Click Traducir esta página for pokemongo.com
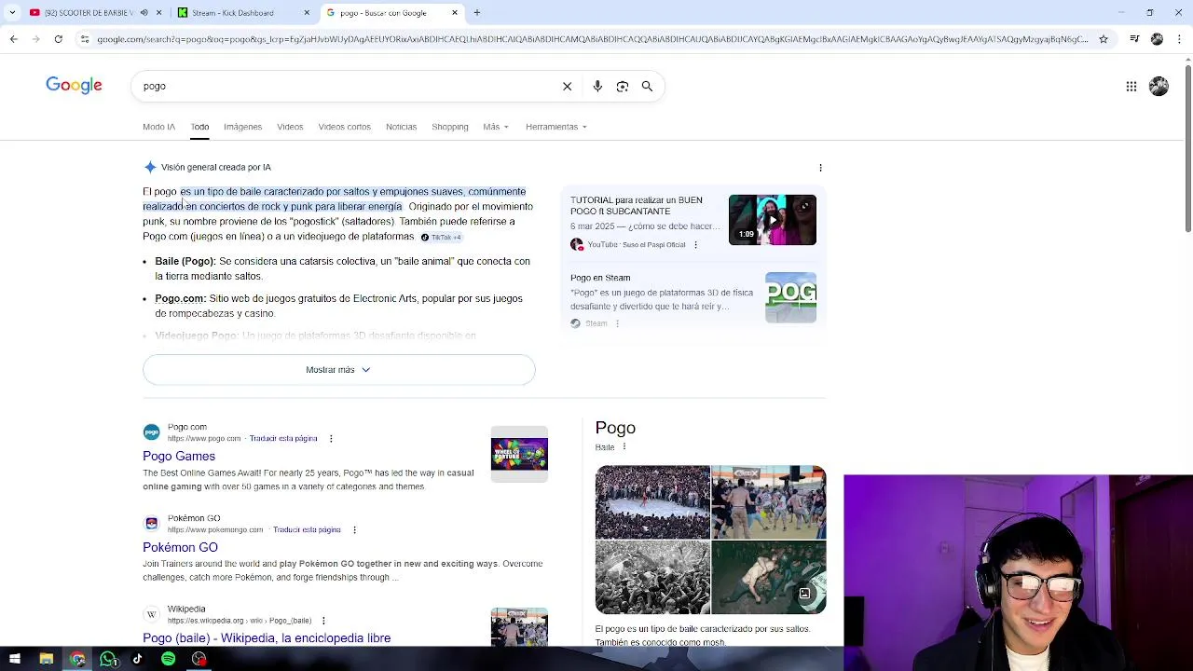The image size is (1193, 671). point(307,529)
